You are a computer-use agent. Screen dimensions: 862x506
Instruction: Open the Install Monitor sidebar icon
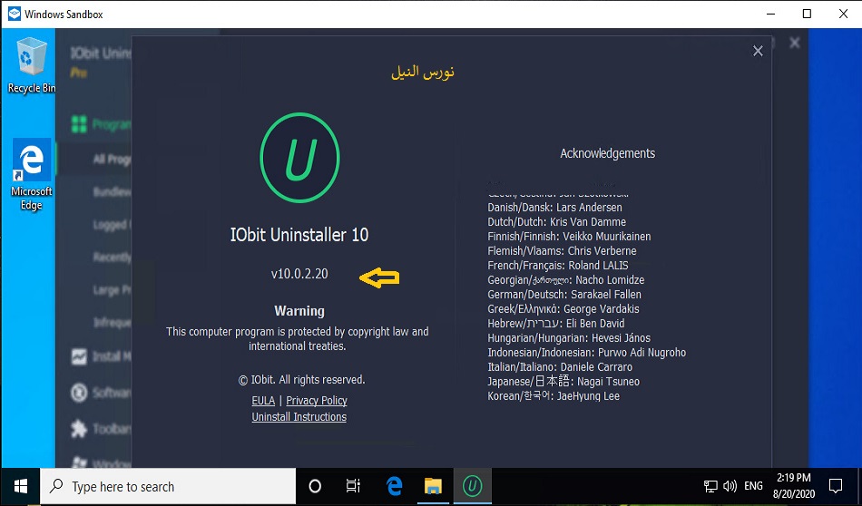tap(78, 356)
